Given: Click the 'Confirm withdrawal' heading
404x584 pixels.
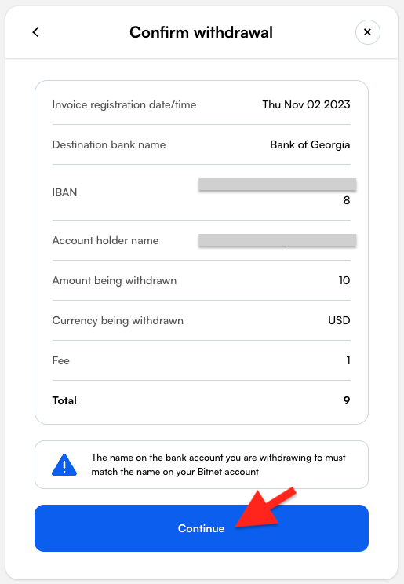Looking at the screenshot, I should (201, 32).
